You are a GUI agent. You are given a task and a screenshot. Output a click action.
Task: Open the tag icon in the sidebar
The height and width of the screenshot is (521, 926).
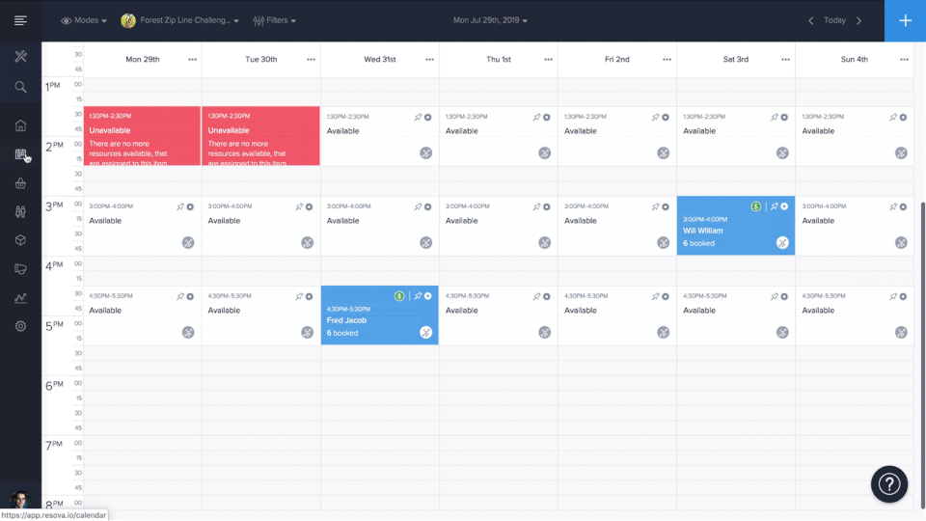(20, 269)
